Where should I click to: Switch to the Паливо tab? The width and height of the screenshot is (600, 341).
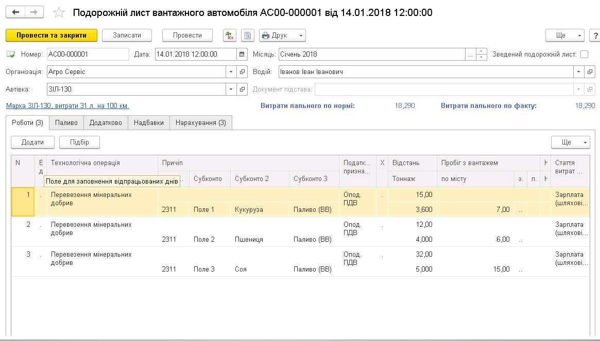tap(66, 123)
